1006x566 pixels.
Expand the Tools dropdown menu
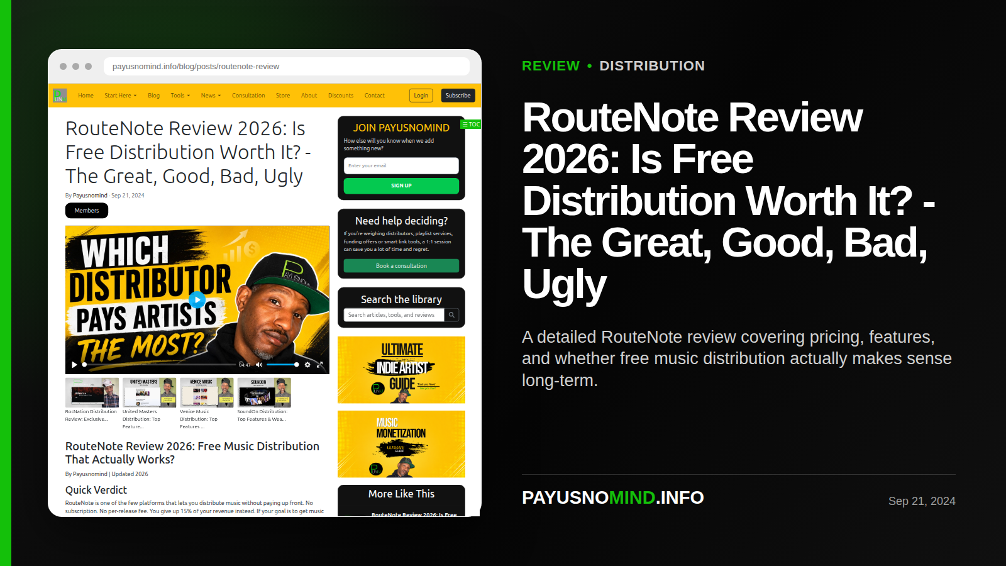click(x=179, y=96)
